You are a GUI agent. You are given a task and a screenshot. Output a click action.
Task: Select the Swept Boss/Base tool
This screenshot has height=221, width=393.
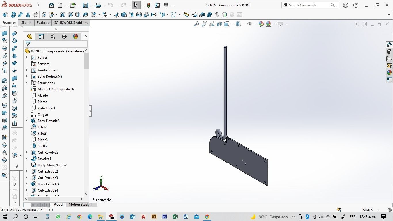pos(20,15)
